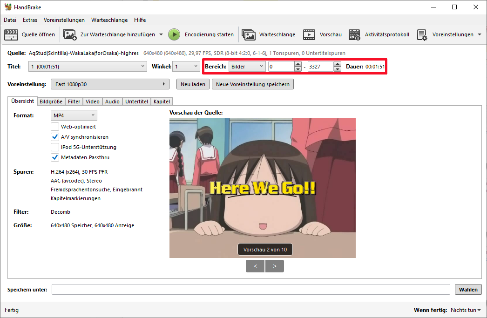Click the Wählen button
The width and height of the screenshot is (487, 318).
tap(468, 290)
